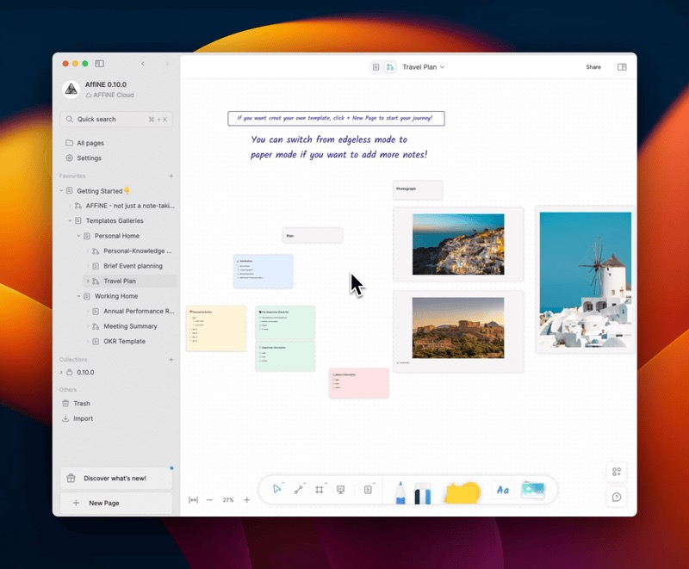Open the widgets grid icon

tap(617, 472)
